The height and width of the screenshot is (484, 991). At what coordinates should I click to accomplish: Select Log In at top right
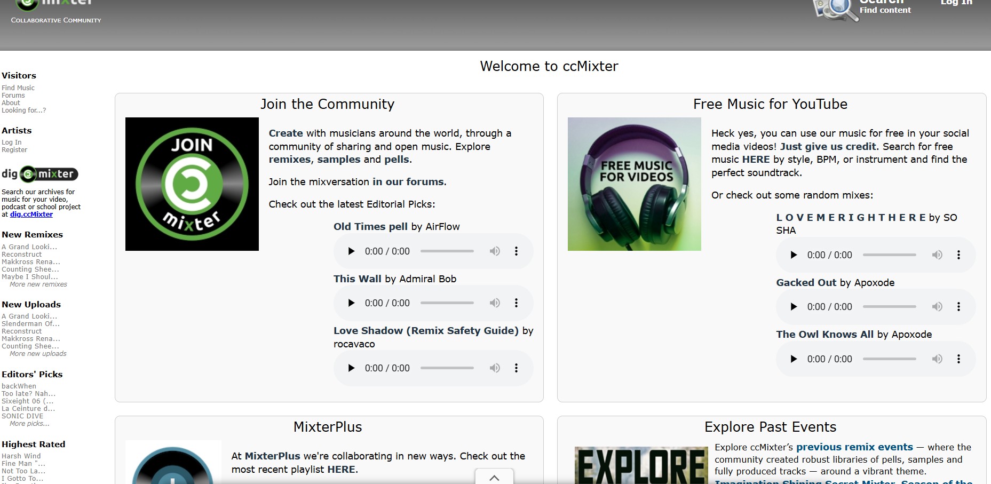(x=955, y=3)
